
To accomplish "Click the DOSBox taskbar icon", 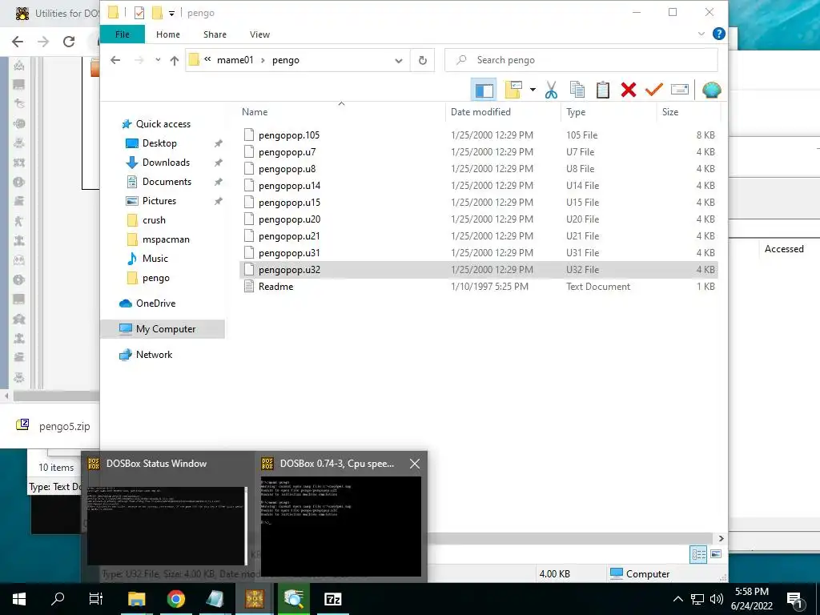I will point(255,599).
